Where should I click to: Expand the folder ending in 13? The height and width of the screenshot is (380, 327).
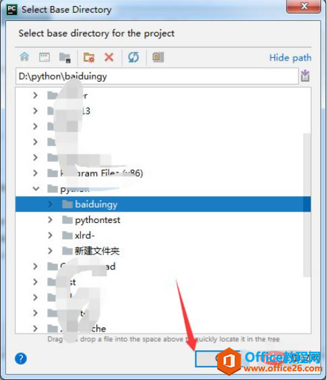[36, 111]
